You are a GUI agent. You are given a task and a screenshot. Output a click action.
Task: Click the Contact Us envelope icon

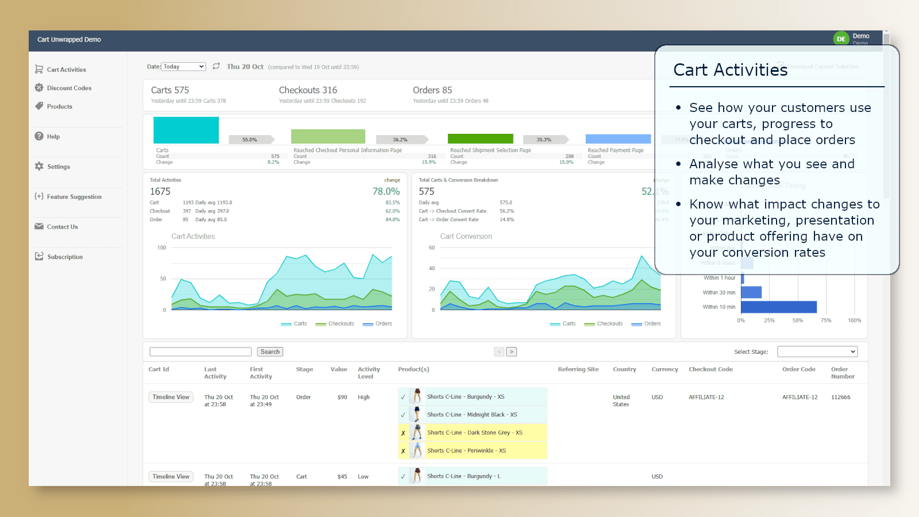39,226
